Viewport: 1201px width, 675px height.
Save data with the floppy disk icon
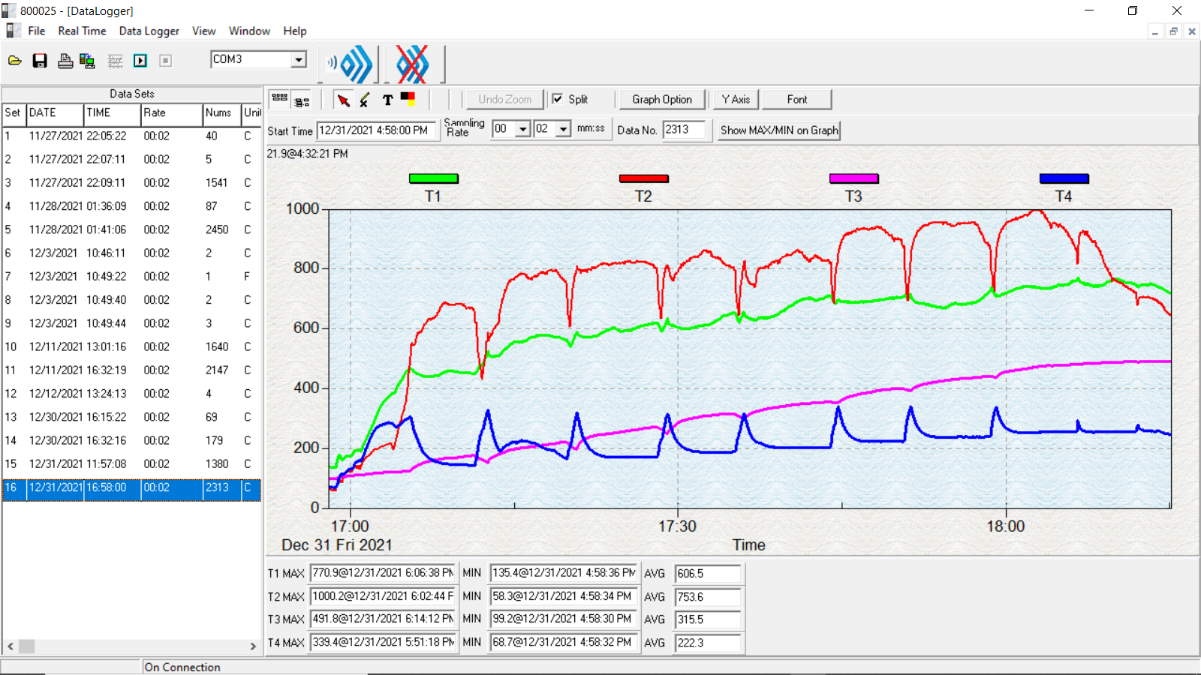(x=40, y=61)
